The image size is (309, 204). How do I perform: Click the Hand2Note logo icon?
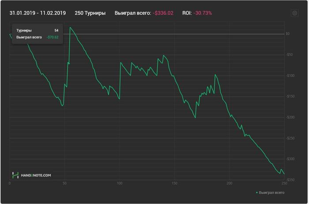click(15, 175)
